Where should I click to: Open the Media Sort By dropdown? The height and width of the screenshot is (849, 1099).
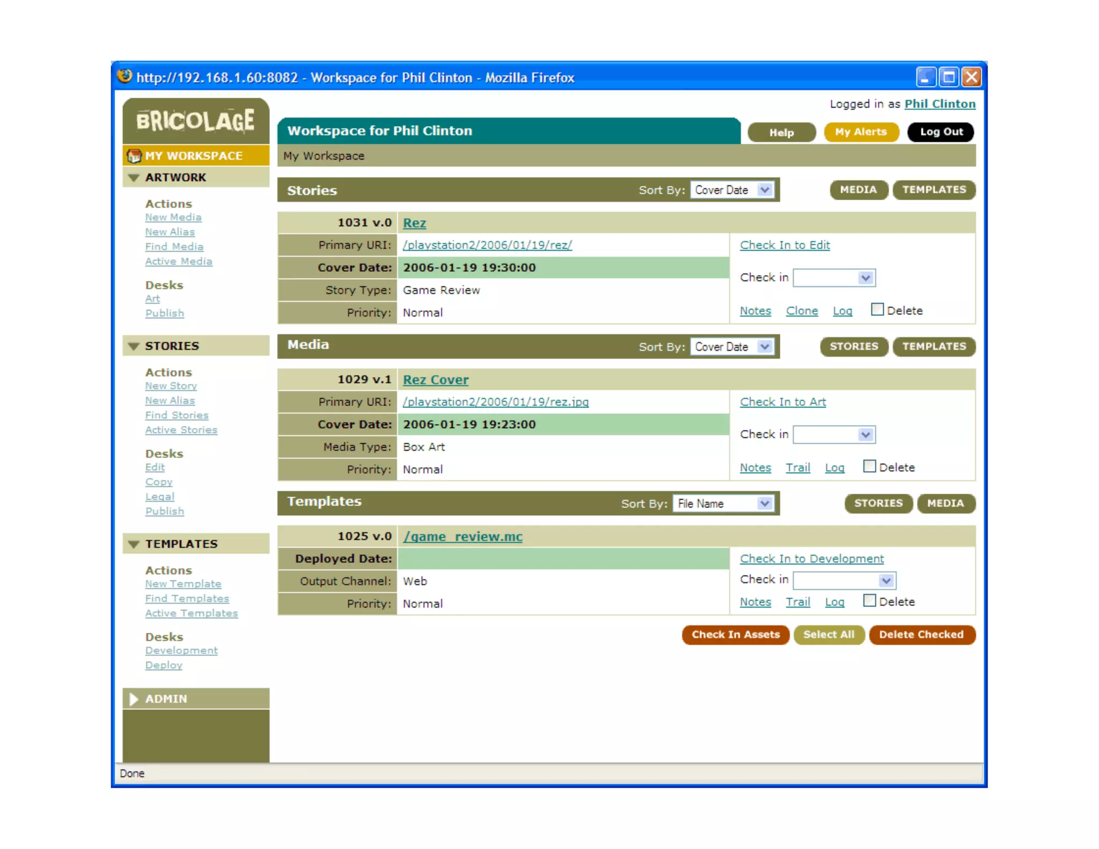732,347
